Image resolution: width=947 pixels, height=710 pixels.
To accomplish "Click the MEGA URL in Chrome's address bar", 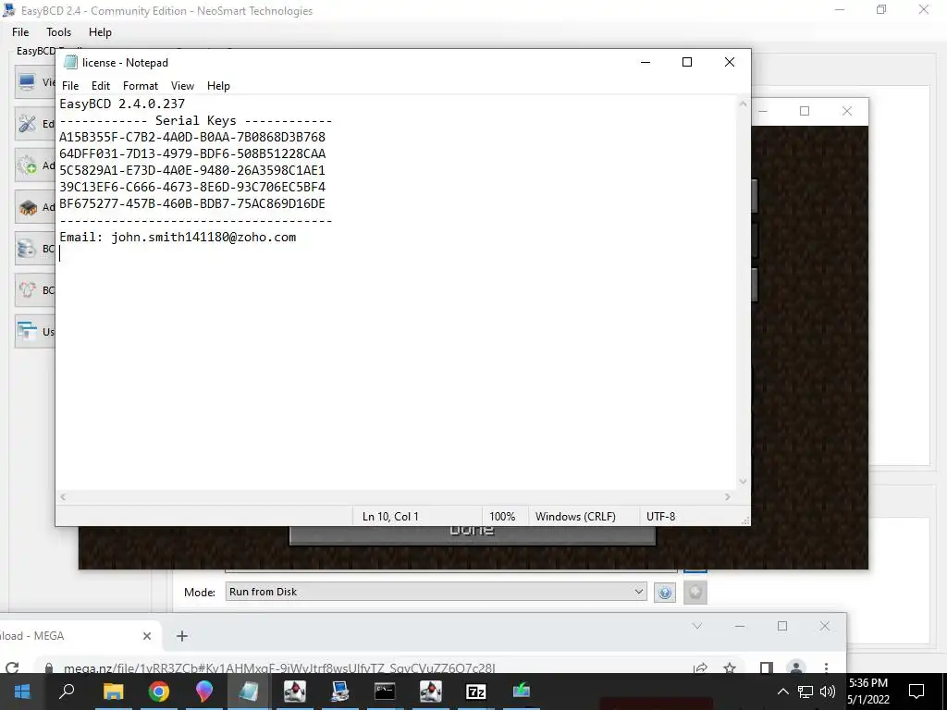I will tap(279, 668).
